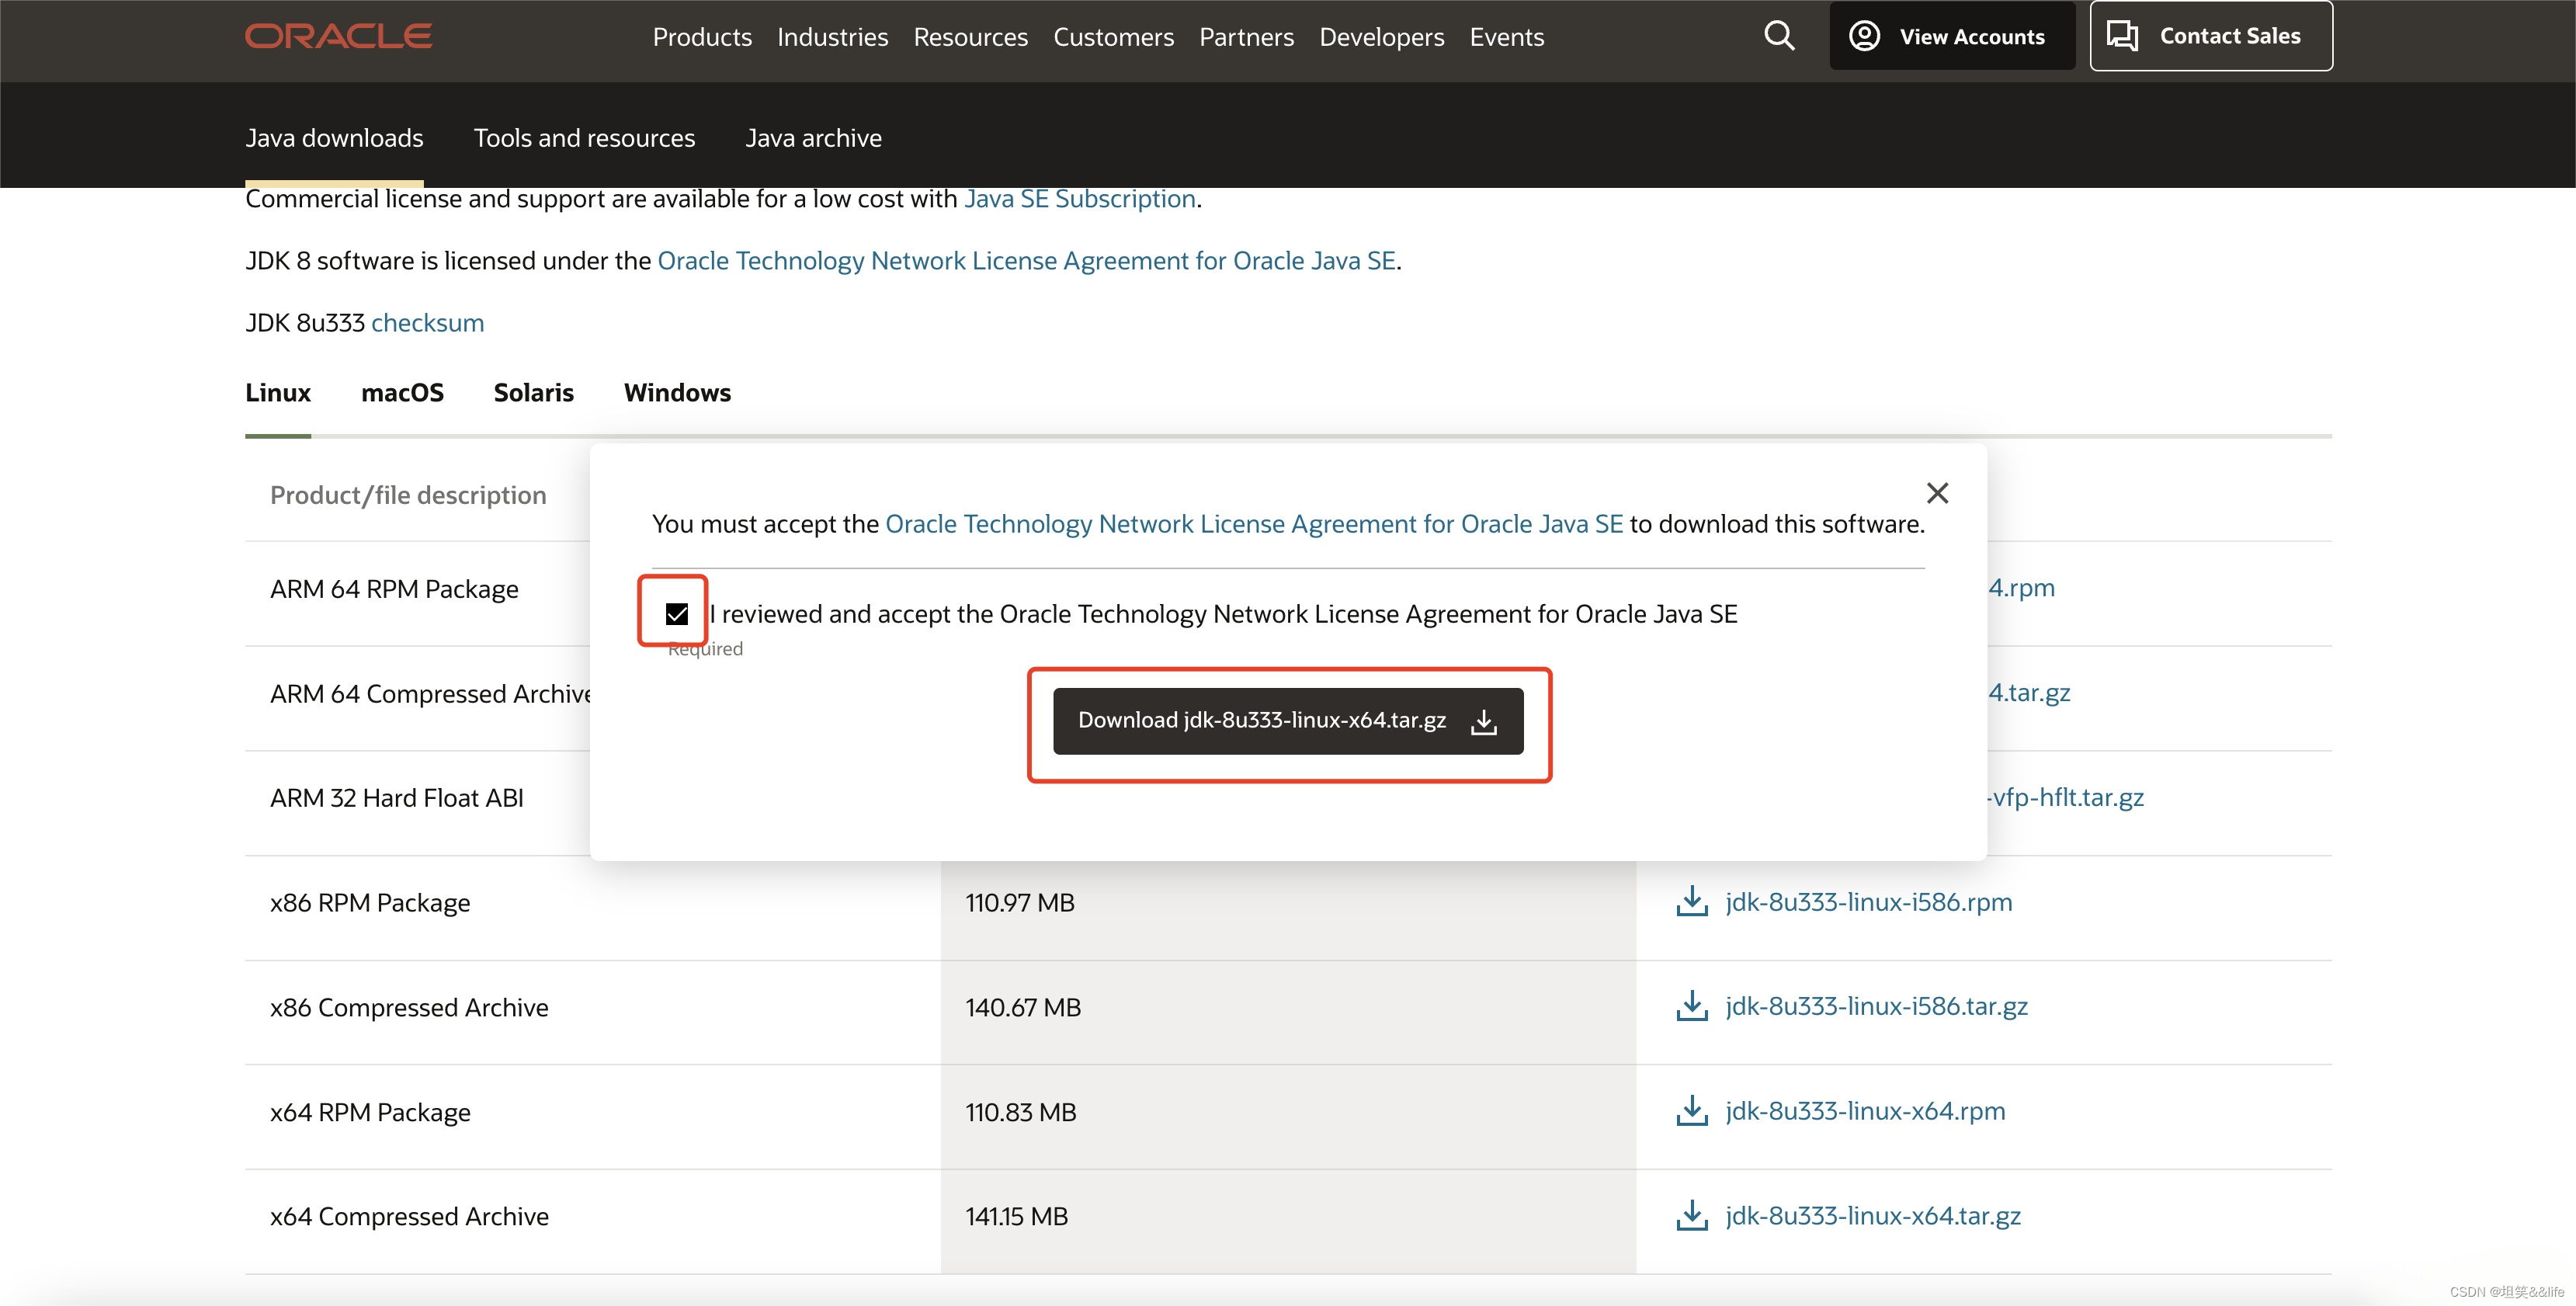Open the Developers menu
This screenshot has width=2576, height=1306.
(x=1381, y=37)
